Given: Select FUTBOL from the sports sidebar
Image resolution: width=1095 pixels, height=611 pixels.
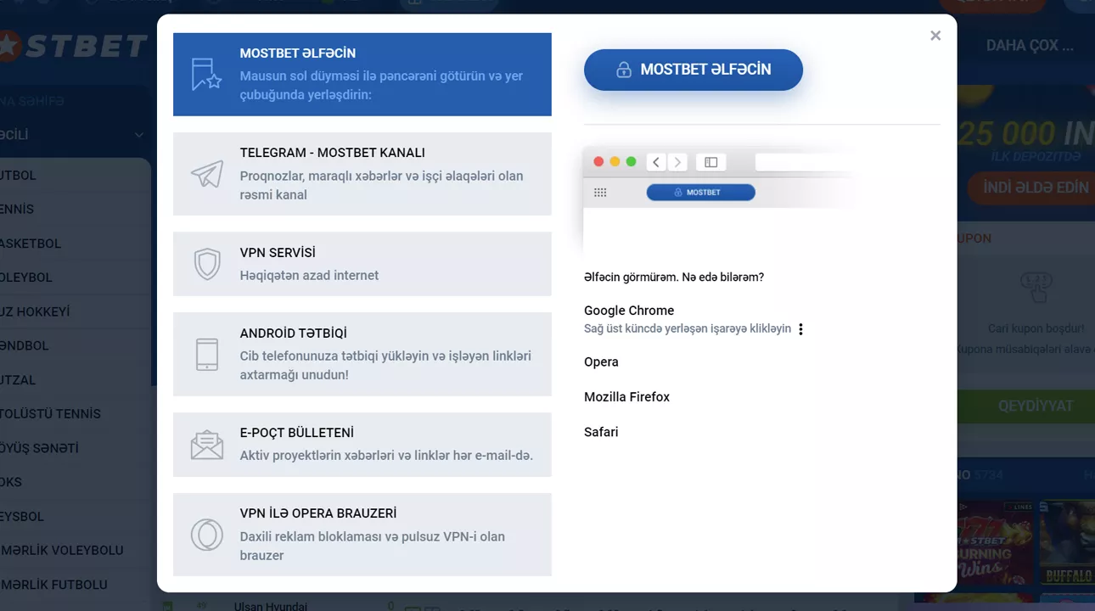Looking at the screenshot, I should 25,175.
